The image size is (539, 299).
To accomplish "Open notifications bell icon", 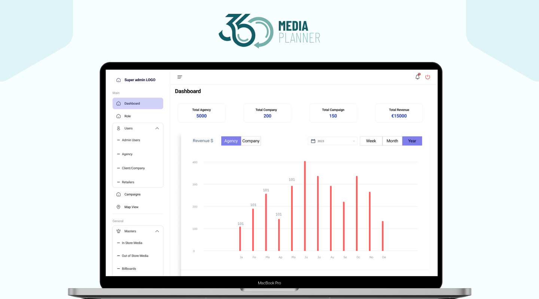I will click(x=417, y=77).
